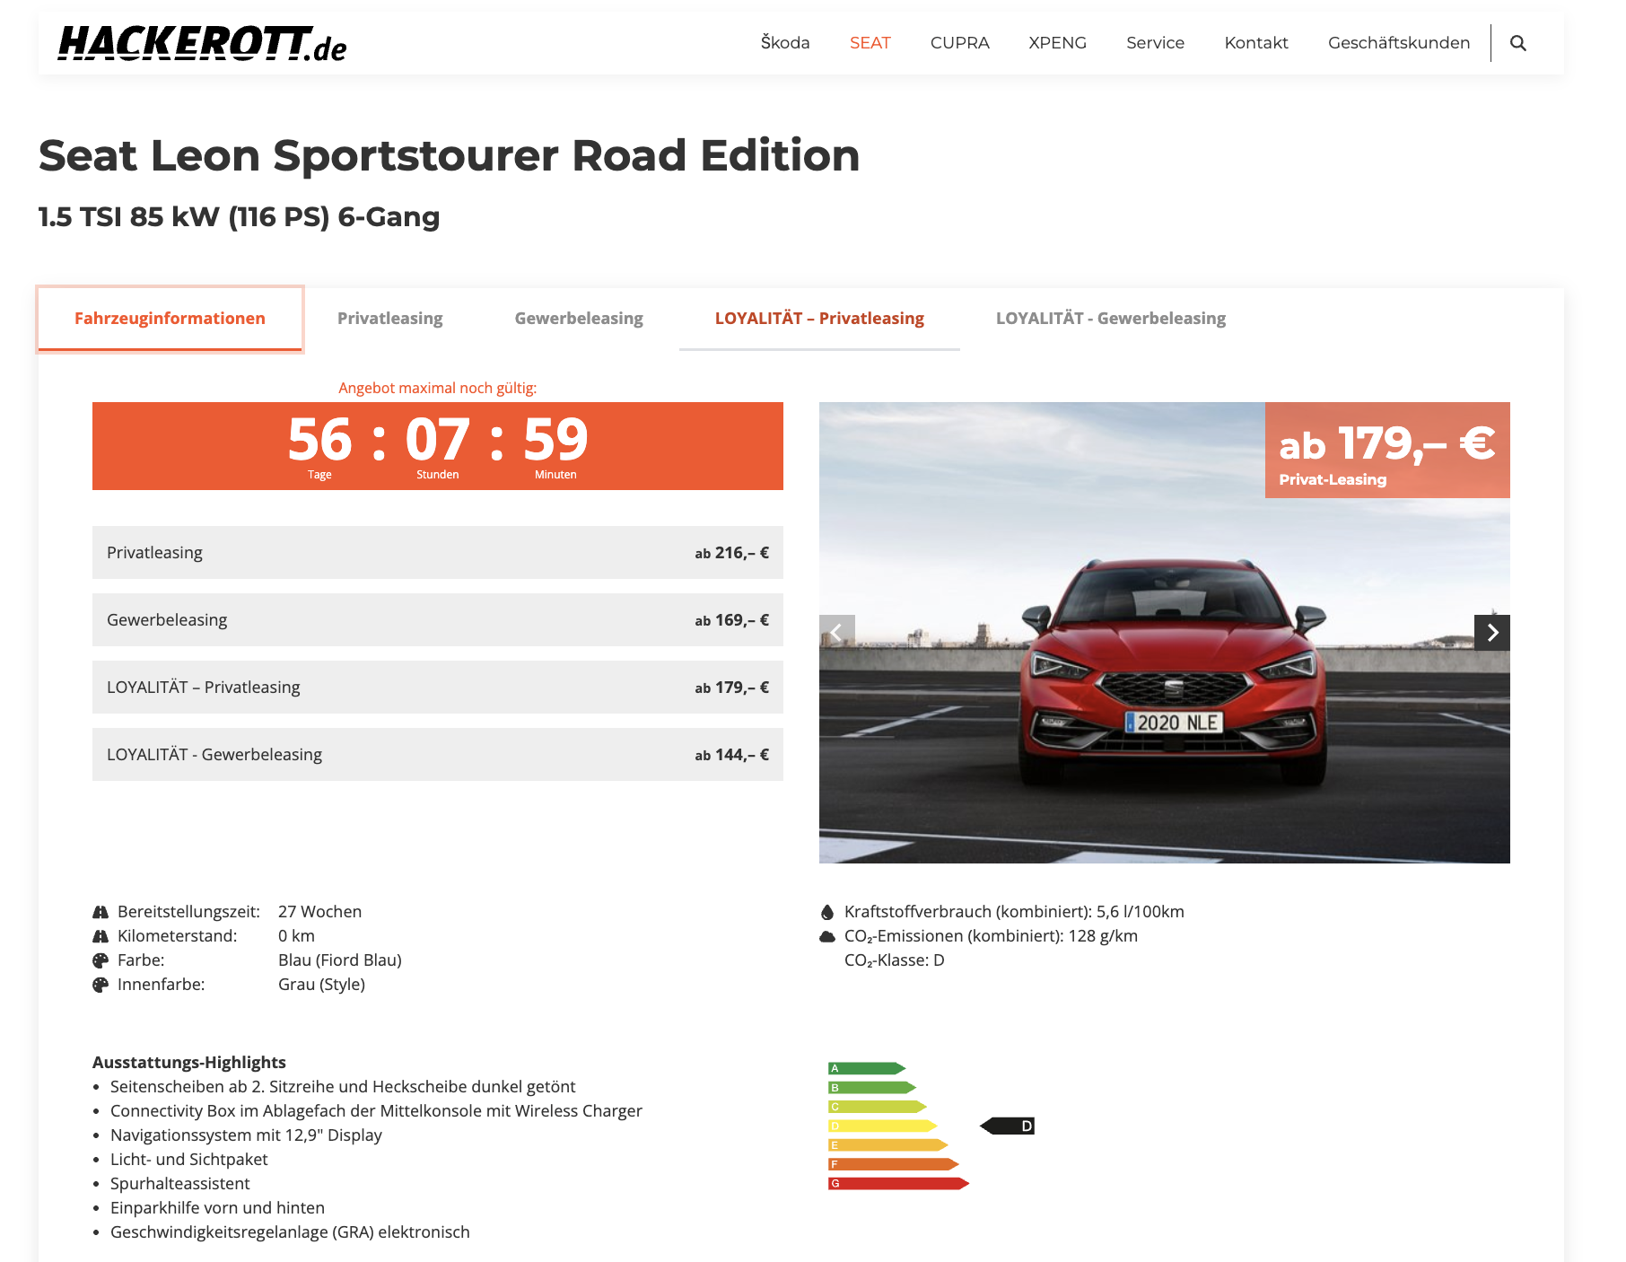Open LOYALITÄT - Gewerbeleasing tab
The width and height of the screenshot is (1626, 1262).
point(1110,319)
